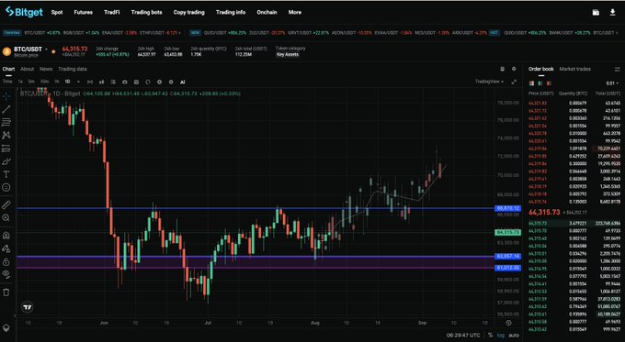Image resolution: width=625 pixels, height=342 pixels.
Task: Toggle lock all drawing tools
Action: (x=6, y=261)
